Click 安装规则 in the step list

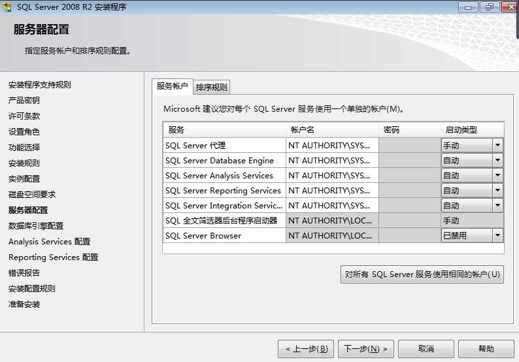(24, 163)
